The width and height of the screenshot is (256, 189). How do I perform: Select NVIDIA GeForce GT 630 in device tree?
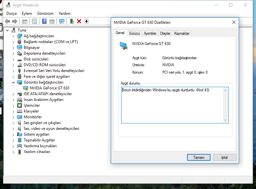tap(49, 88)
